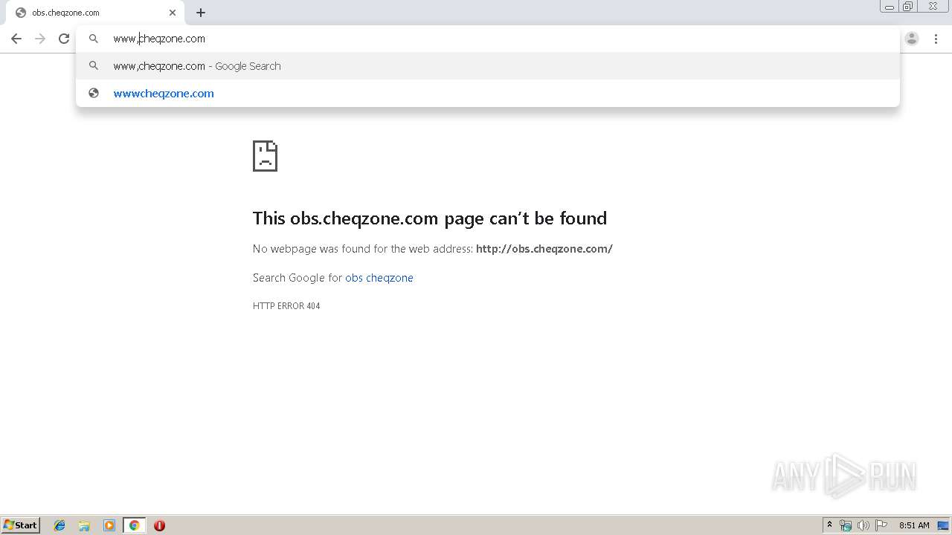Click the forward navigation arrow
Image resolution: width=952 pixels, height=535 pixels.
tap(40, 39)
